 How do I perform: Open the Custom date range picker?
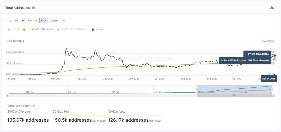point(54,20)
